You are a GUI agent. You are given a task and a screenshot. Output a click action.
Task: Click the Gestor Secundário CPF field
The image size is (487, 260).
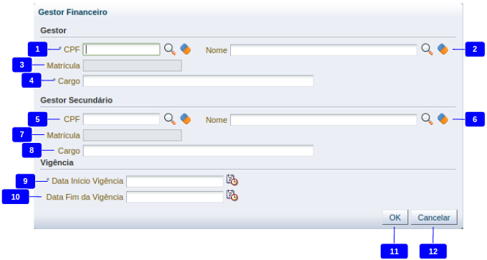click(x=121, y=119)
